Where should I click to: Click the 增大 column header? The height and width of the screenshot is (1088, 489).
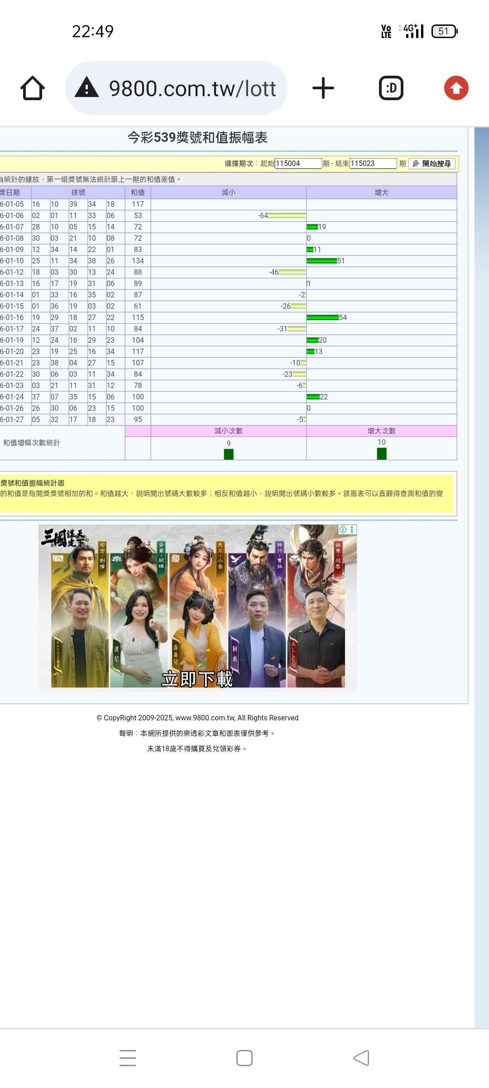coord(381,193)
